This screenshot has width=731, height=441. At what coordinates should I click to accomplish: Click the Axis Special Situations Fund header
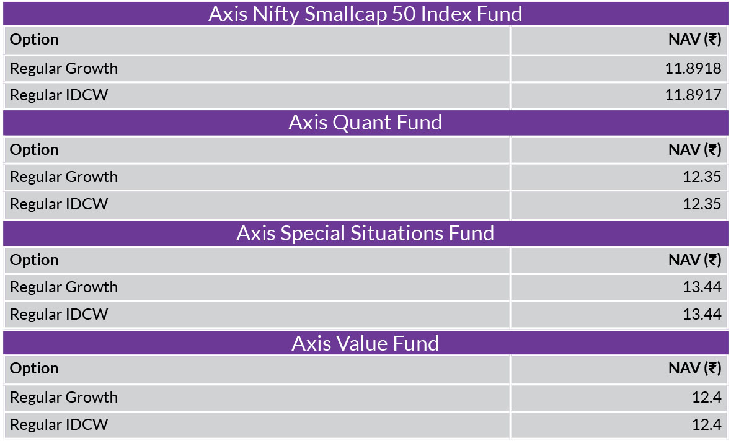366,233
